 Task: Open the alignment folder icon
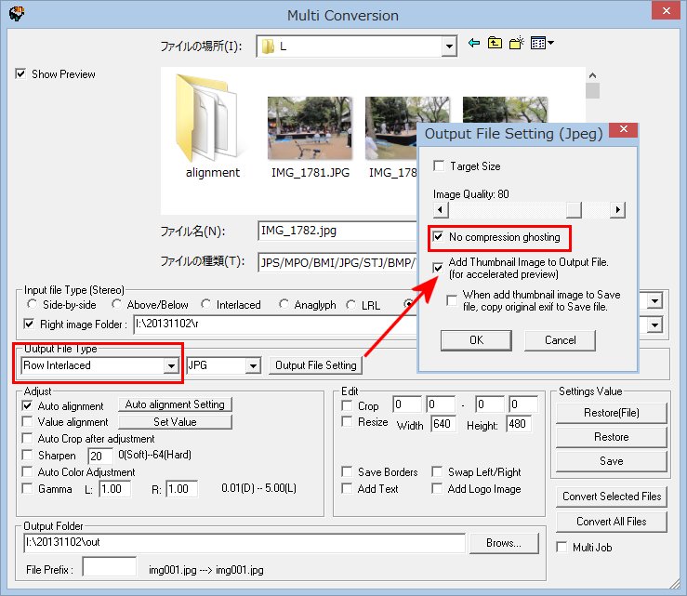pyautogui.click(x=212, y=117)
